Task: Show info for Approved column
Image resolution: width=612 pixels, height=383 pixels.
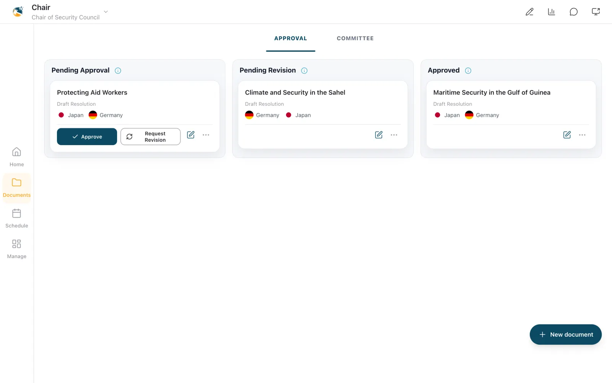Action: 468,70
